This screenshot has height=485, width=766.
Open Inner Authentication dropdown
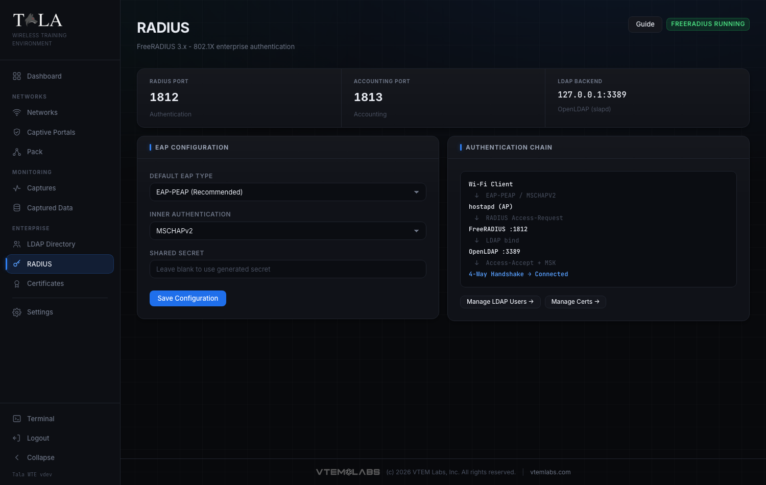[x=288, y=231]
